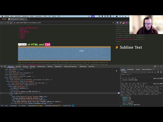
Task: Open the main.css:5100 source link
Action: (158, 78)
